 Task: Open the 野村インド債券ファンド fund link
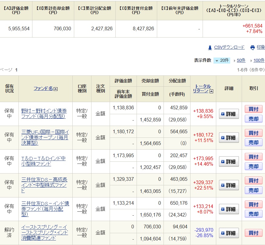[44, 114]
